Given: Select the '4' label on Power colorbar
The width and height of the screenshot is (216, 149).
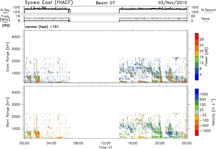Looking at the screenshot, I should (x=201, y=74).
